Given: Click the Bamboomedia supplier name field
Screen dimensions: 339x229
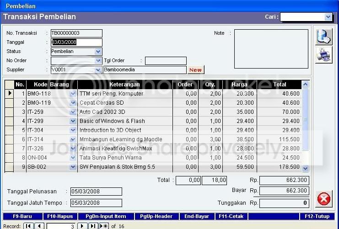Looking at the screenshot, I should click(x=145, y=70).
